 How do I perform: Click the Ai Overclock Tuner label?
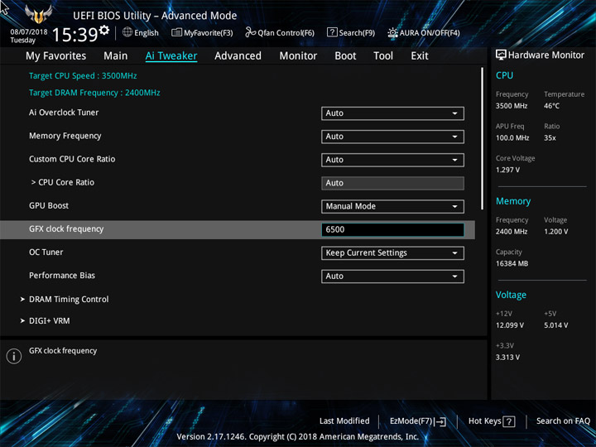click(x=64, y=113)
